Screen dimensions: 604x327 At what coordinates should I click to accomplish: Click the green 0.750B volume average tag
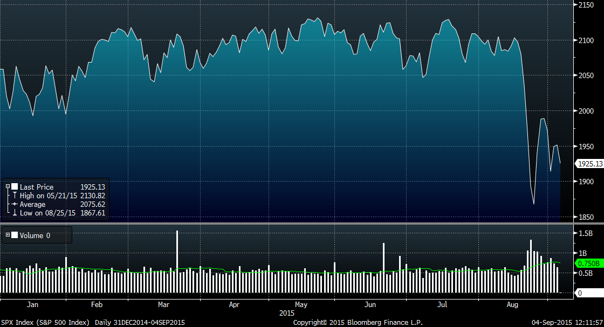pyautogui.click(x=589, y=263)
